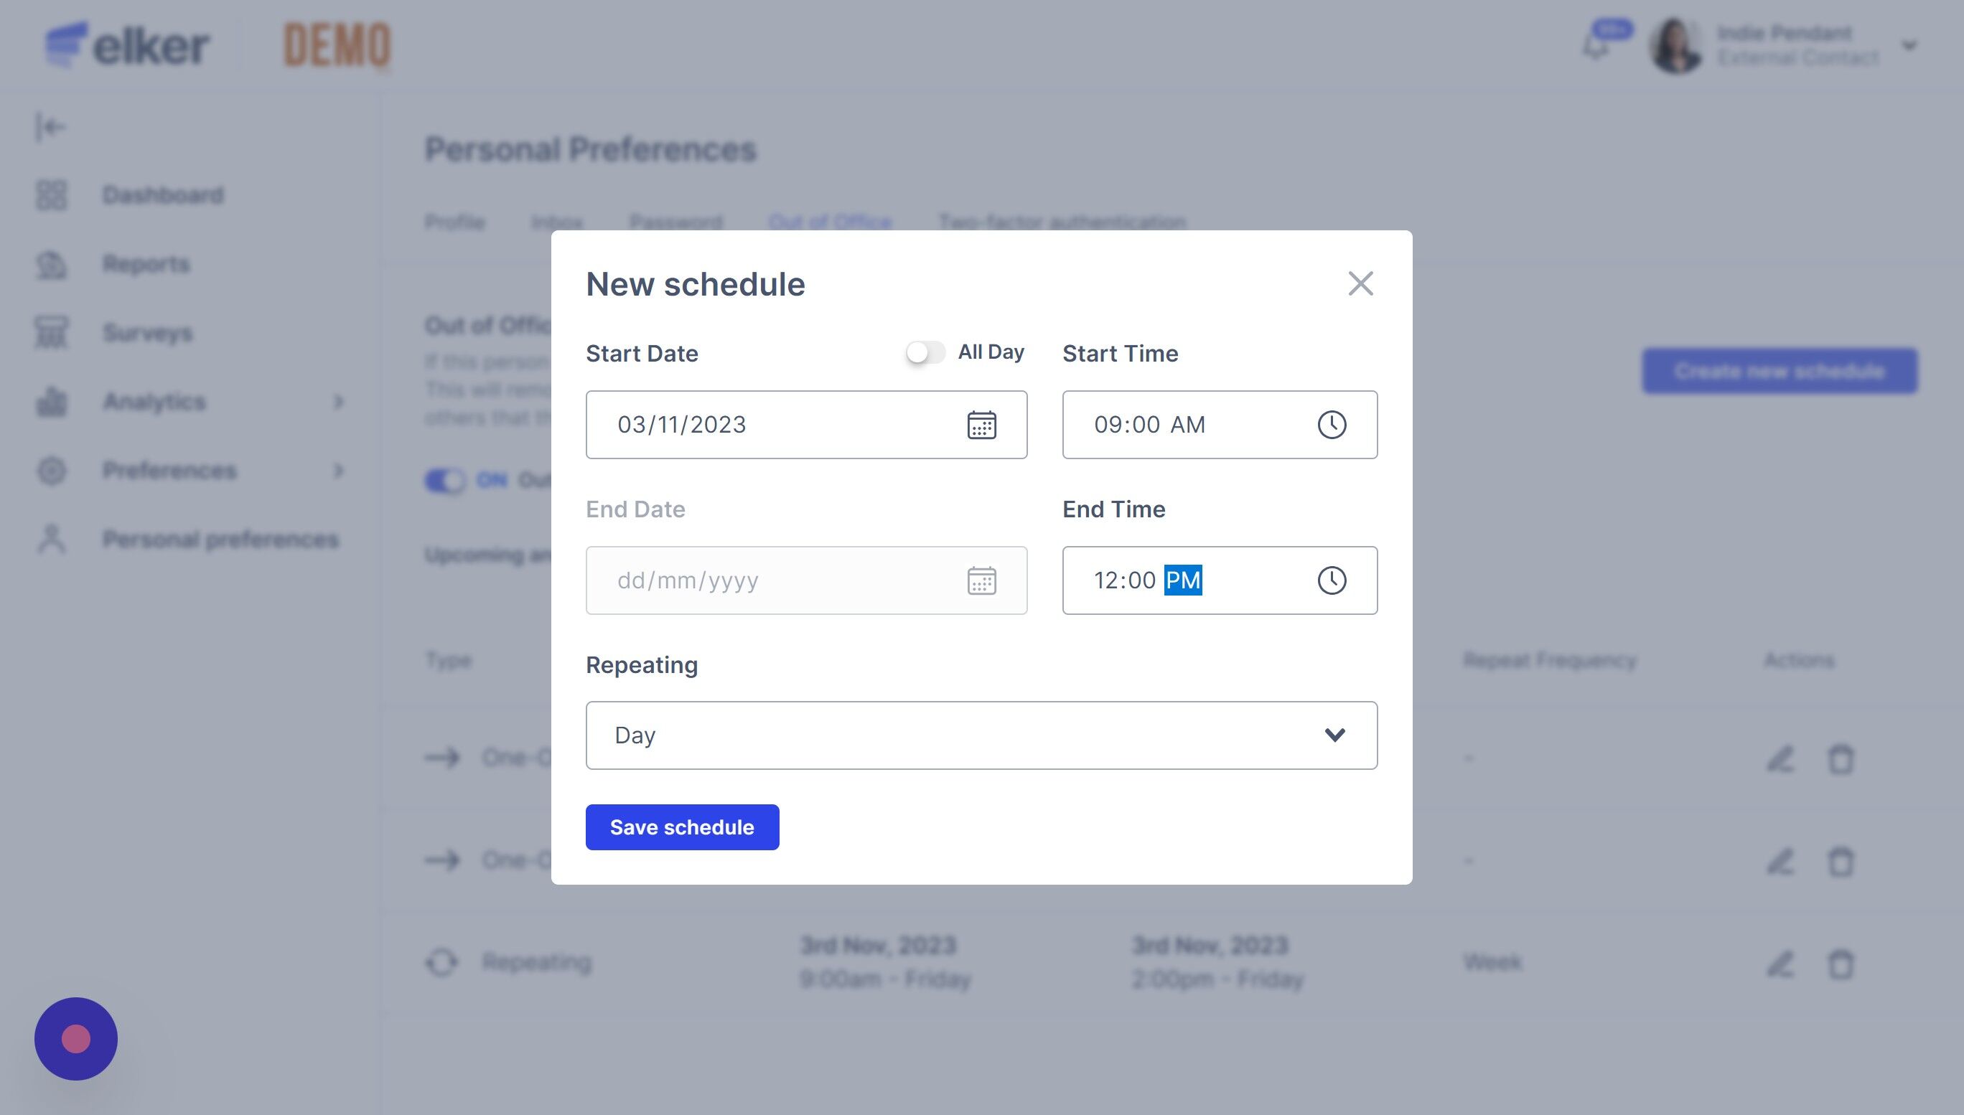Screen dimensions: 1964x1115
Task: Open the Dashboard menu item
Action: pyautogui.click(x=162, y=195)
